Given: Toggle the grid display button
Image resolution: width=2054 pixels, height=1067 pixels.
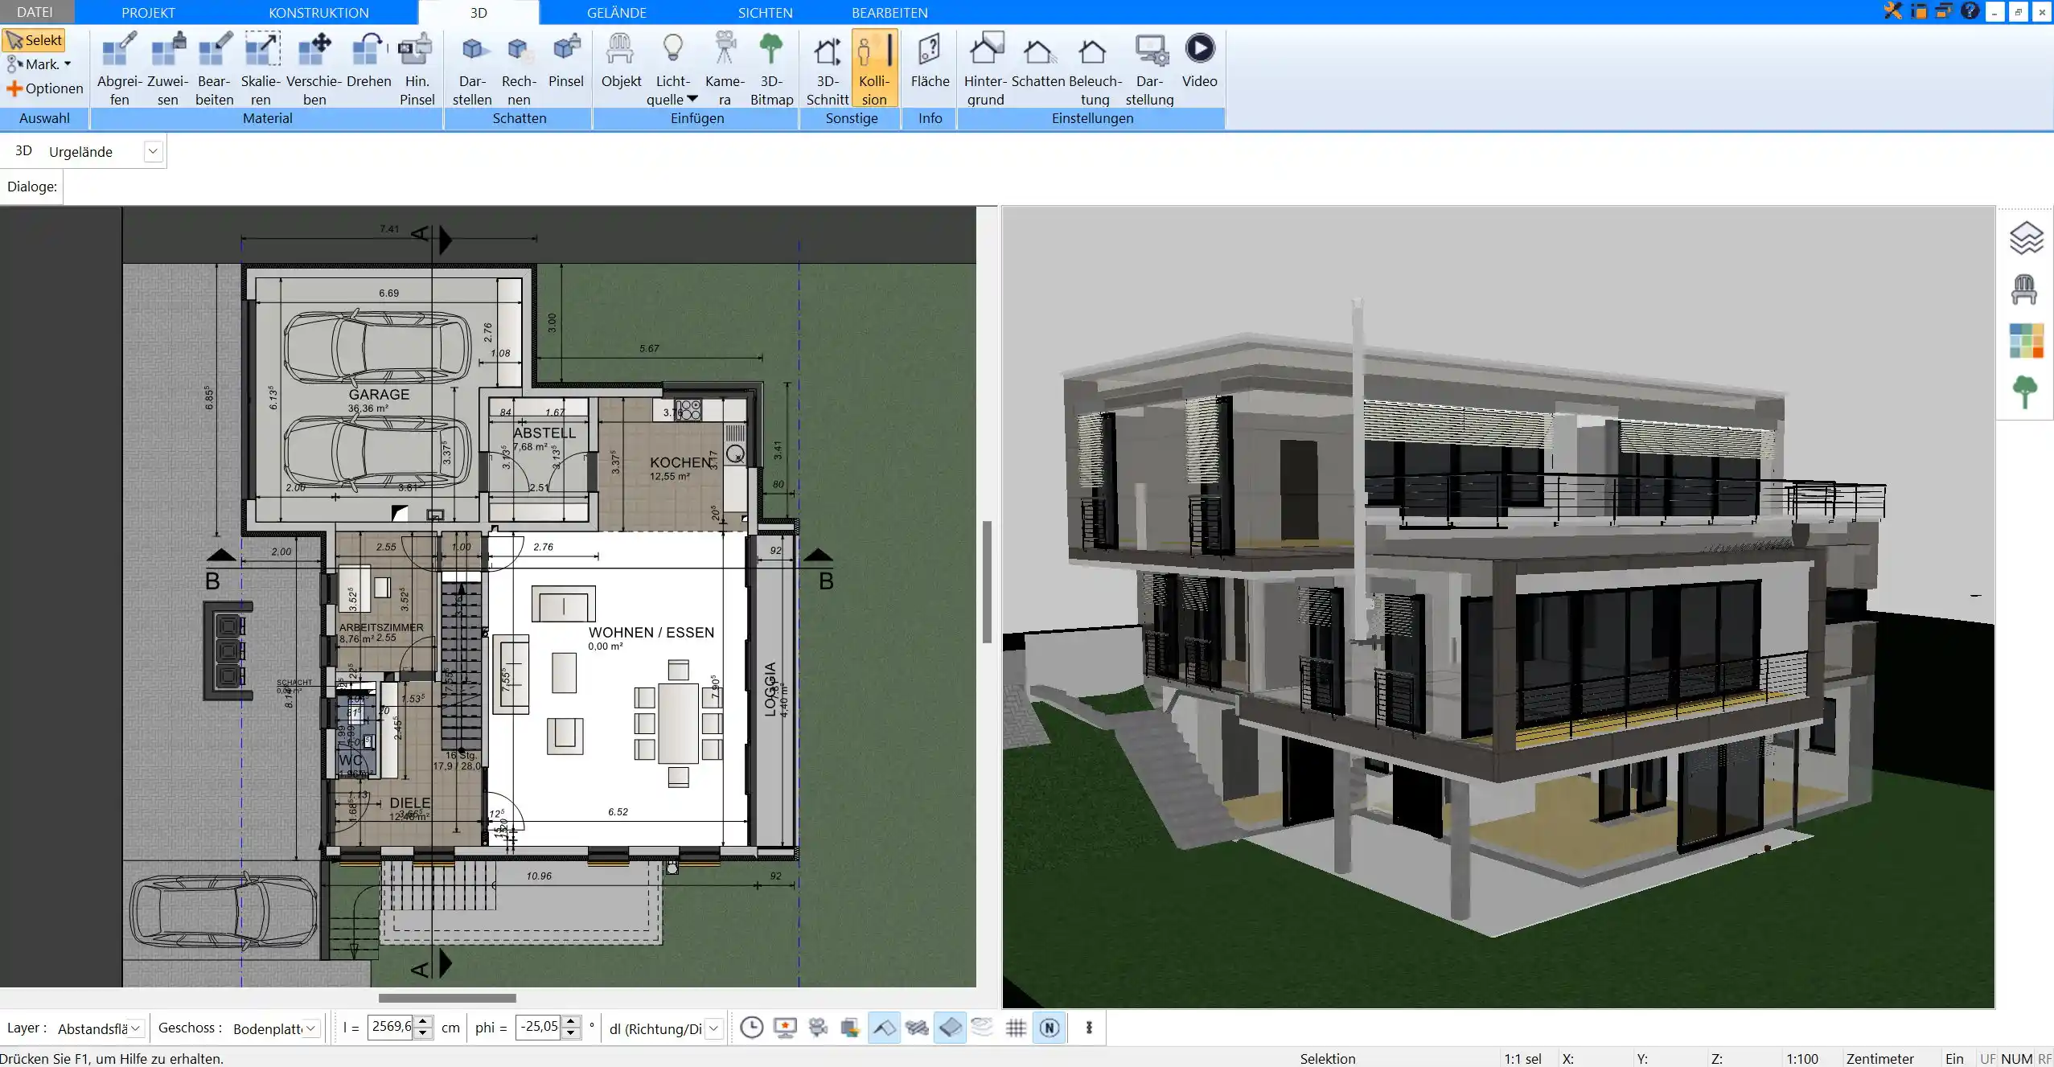Looking at the screenshot, I should (1016, 1028).
